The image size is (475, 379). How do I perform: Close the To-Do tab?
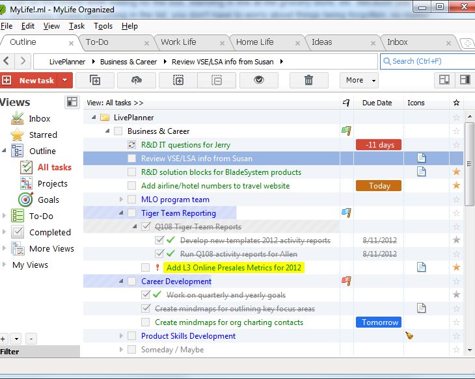click(146, 44)
